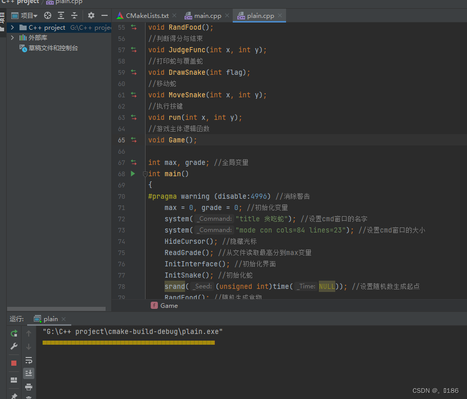
Task: Close the main.cpp tab
Action: (227, 15)
